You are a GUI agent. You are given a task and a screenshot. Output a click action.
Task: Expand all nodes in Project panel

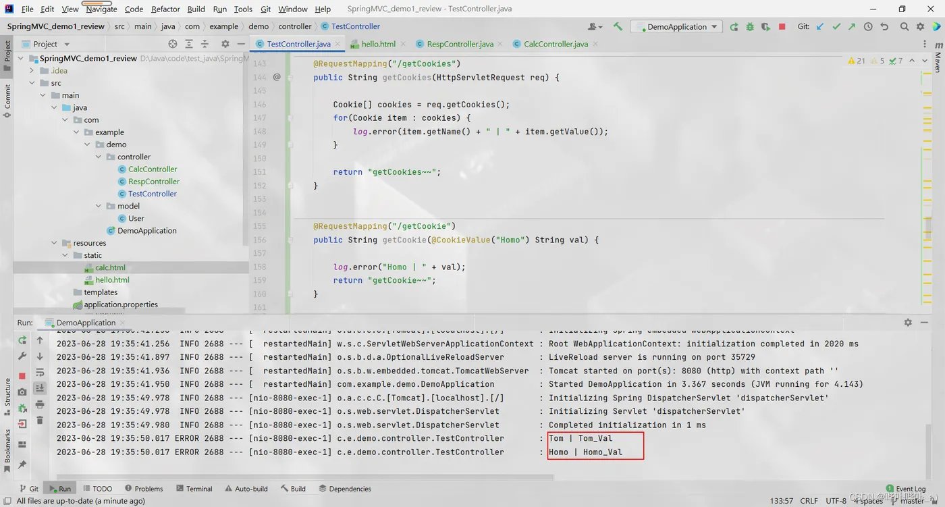tap(189, 44)
